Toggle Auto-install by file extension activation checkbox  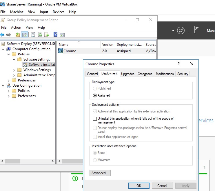pos(95,111)
